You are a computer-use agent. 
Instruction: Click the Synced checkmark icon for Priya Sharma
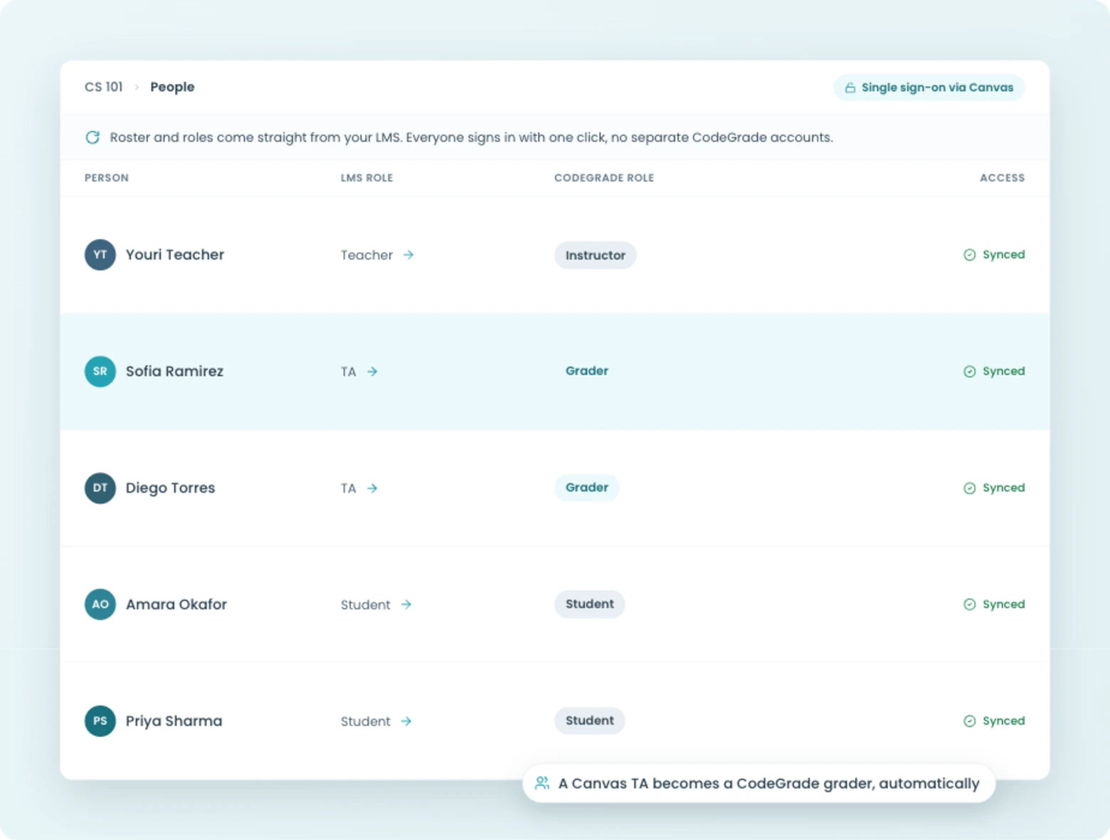click(969, 721)
